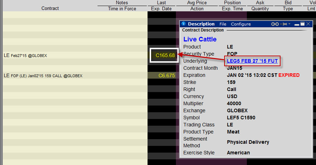316x165 pixels.
Task: Click the Contract Month value JAN15
Action: coord(234,68)
